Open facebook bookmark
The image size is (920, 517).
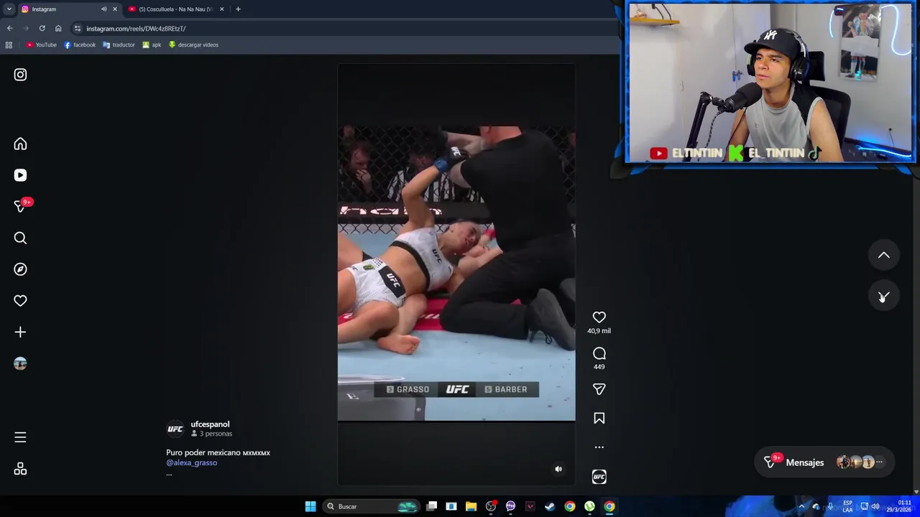[x=80, y=45]
